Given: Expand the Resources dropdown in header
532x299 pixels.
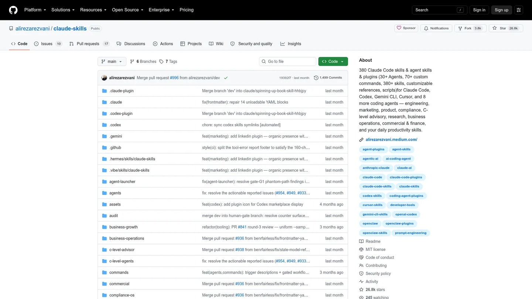Looking at the screenshot, I should (93, 10).
